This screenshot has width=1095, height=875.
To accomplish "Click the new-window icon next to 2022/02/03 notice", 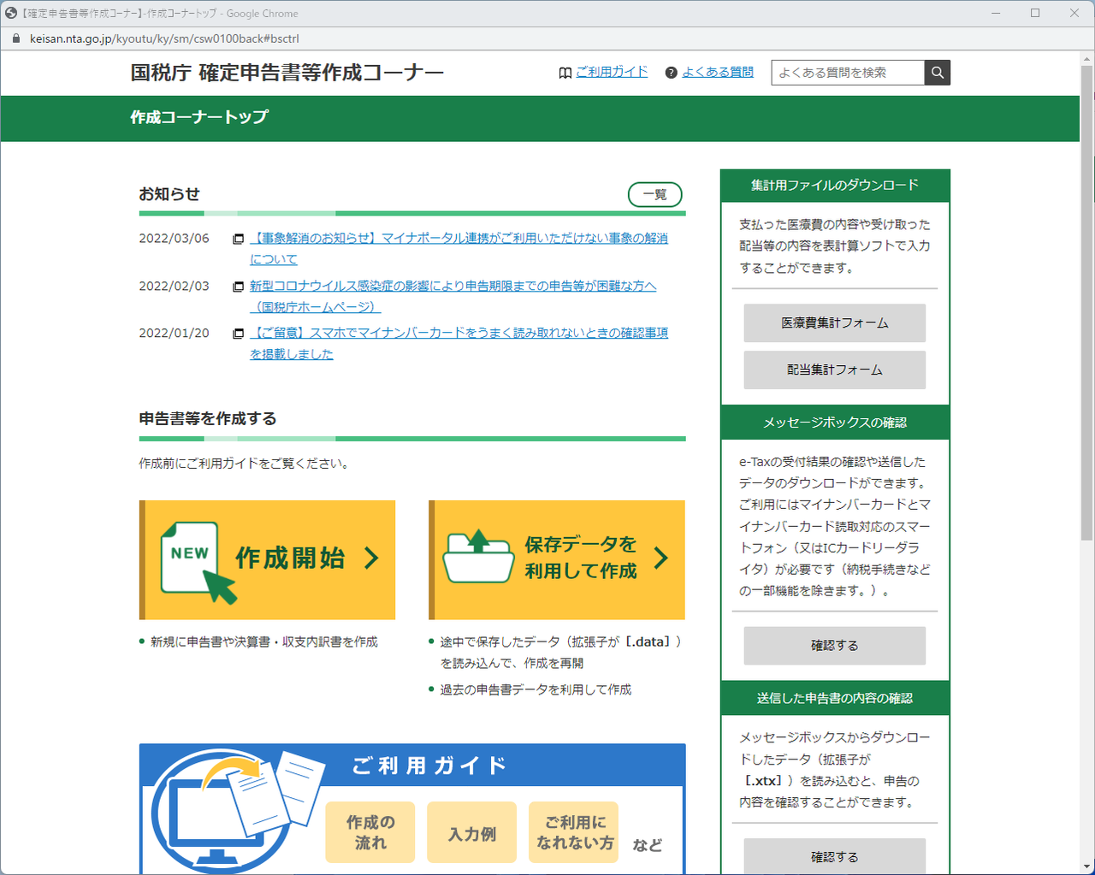I will pos(239,287).
